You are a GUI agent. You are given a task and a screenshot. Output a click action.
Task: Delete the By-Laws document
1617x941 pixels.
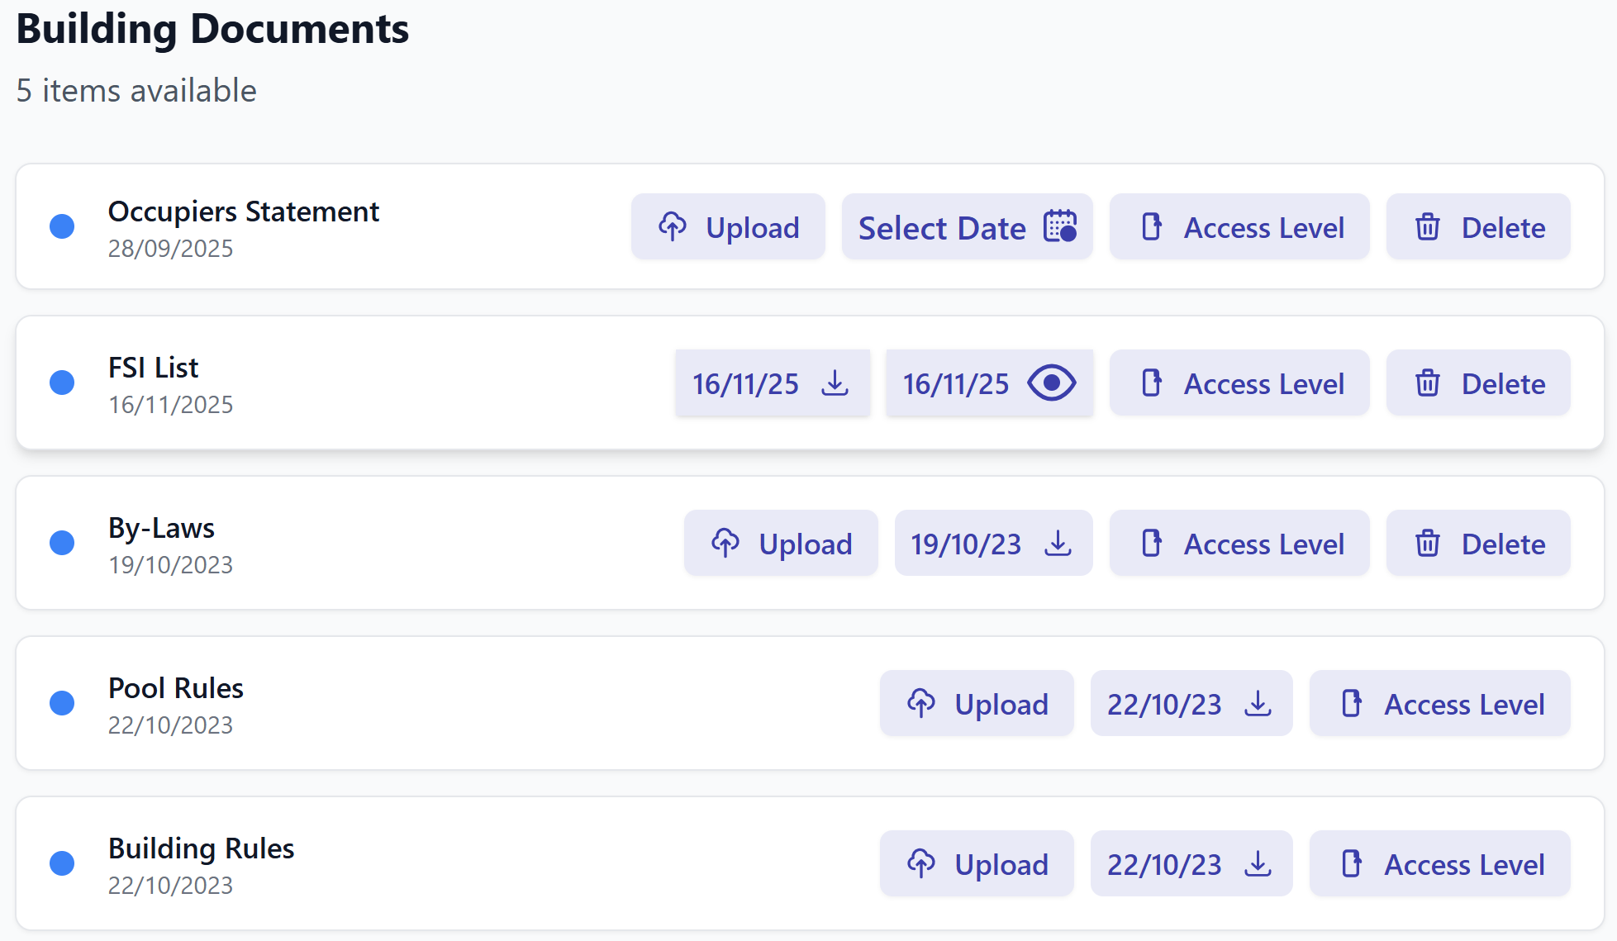1478,544
